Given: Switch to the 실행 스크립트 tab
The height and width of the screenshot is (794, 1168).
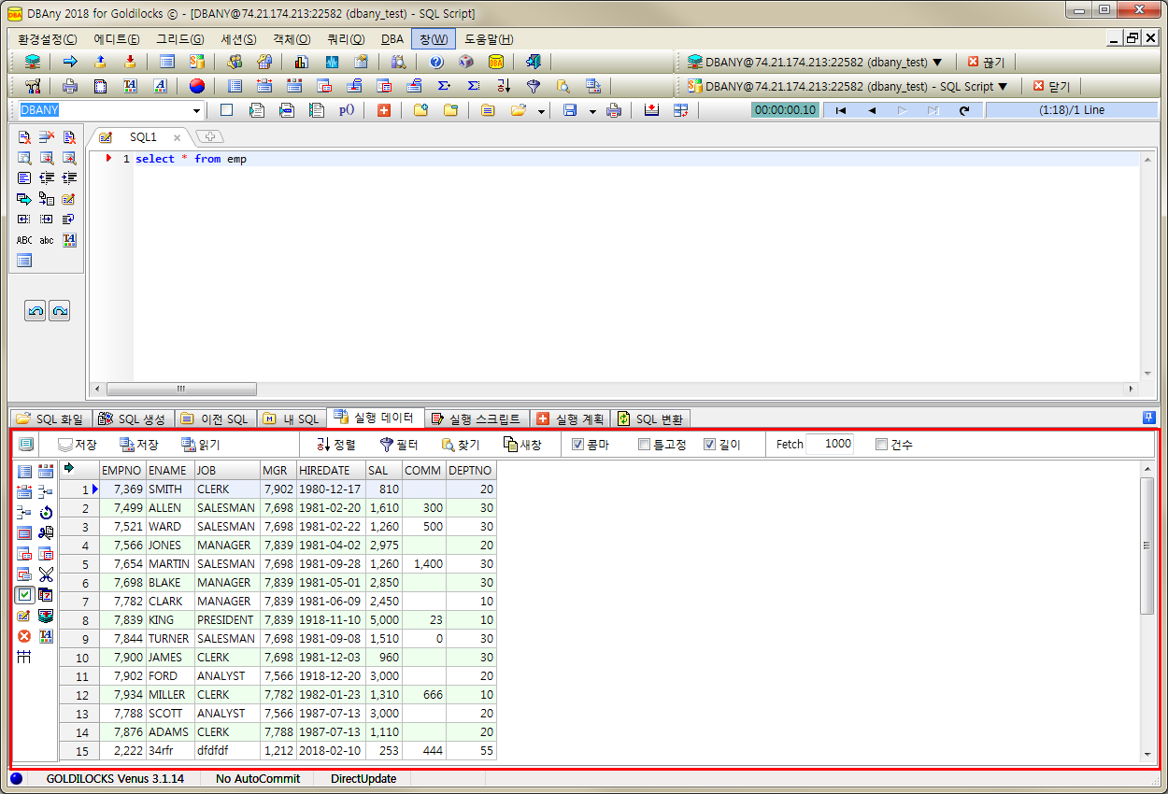Looking at the screenshot, I should tap(477, 419).
